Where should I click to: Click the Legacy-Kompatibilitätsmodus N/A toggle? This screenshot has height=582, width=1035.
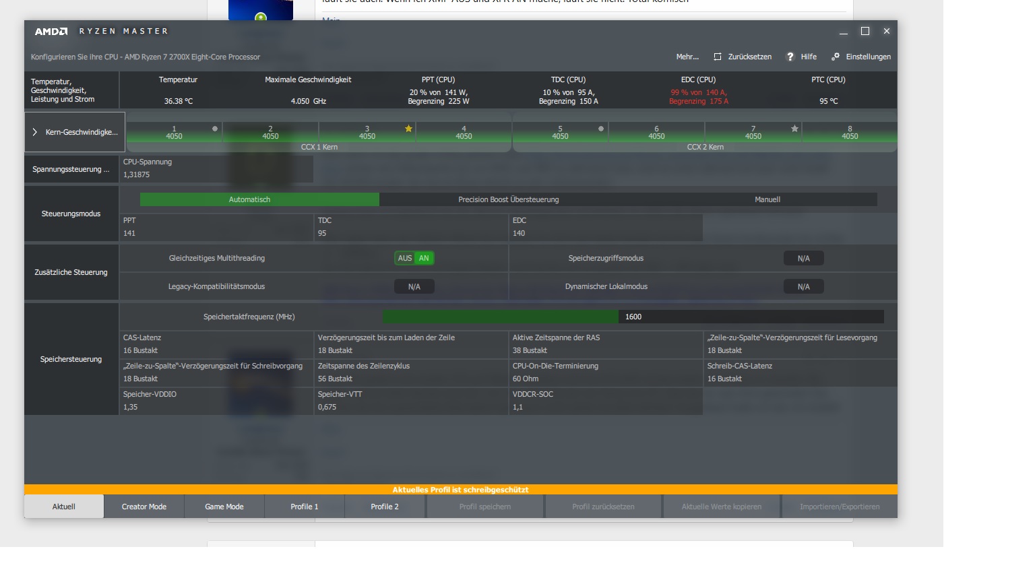[414, 286]
